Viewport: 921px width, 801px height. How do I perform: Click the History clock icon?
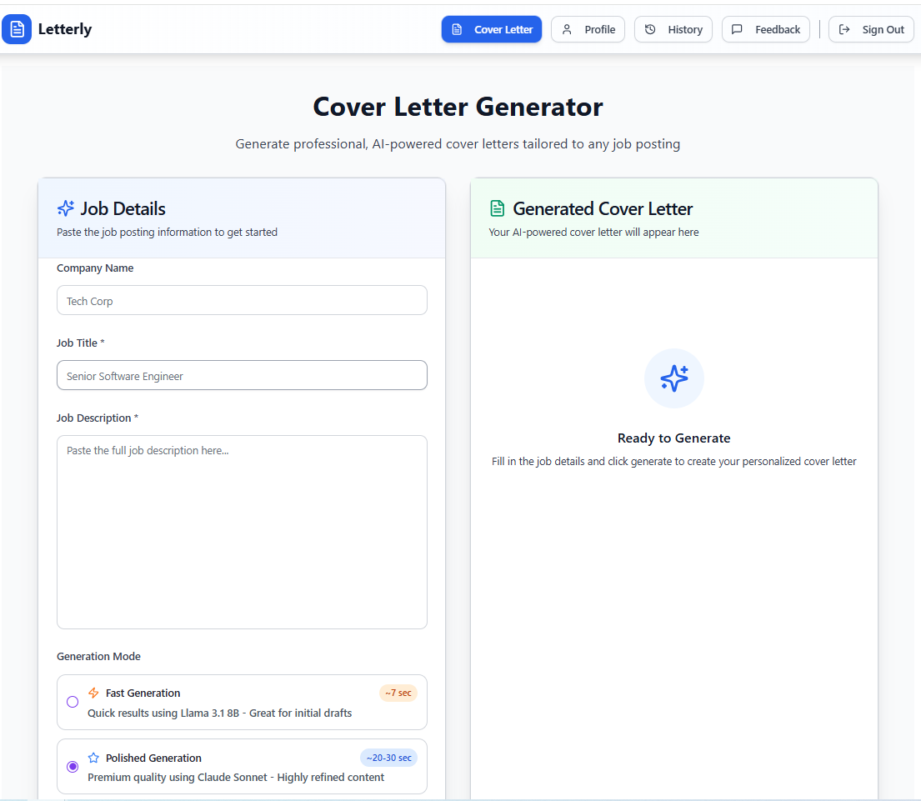pos(649,29)
